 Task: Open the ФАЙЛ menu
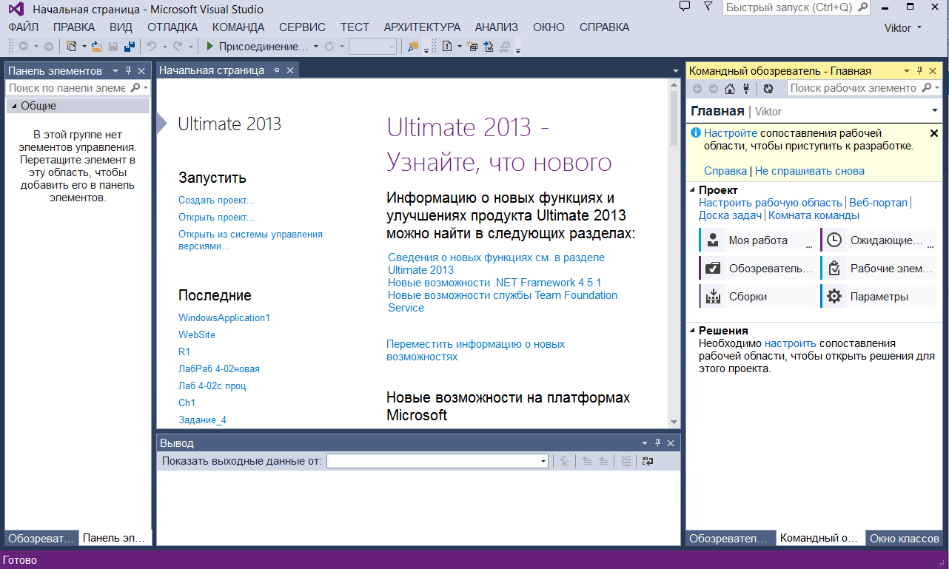(24, 27)
